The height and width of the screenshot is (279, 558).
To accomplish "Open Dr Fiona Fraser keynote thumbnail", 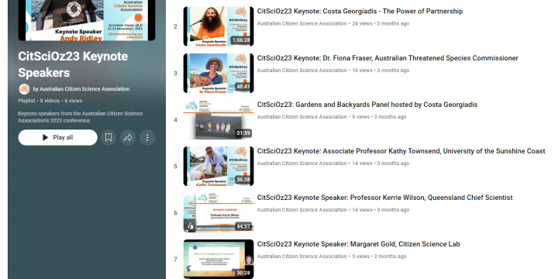I will coord(219,74).
